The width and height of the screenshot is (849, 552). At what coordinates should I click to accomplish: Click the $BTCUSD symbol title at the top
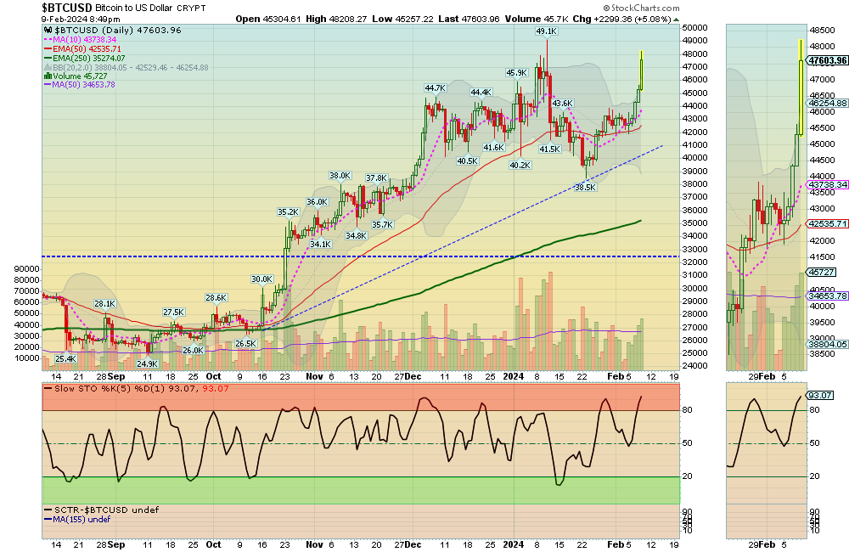[x=66, y=8]
